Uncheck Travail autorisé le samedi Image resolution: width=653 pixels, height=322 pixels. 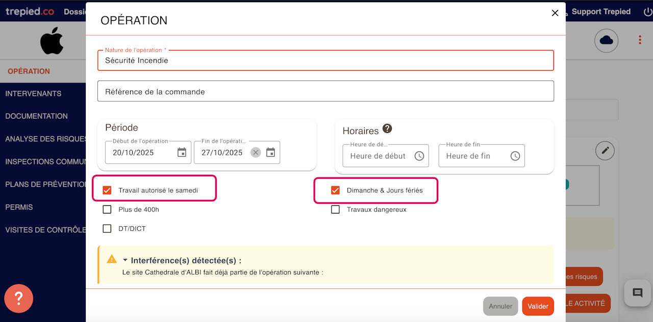pyautogui.click(x=107, y=190)
